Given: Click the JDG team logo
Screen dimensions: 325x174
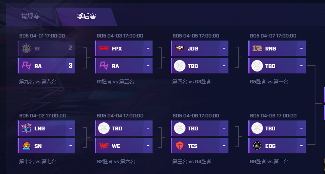Looking at the screenshot, I should pos(180,48).
